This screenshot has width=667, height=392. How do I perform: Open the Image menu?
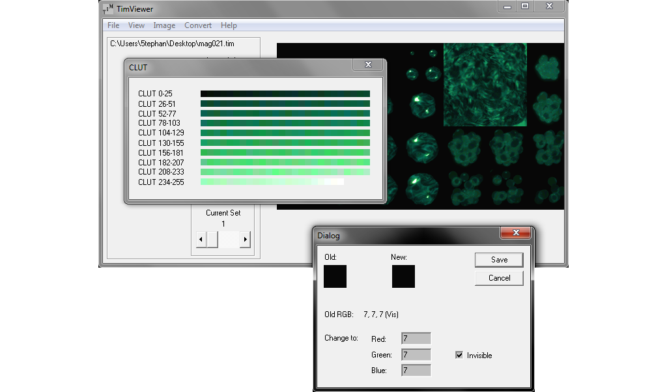click(164, 25)
